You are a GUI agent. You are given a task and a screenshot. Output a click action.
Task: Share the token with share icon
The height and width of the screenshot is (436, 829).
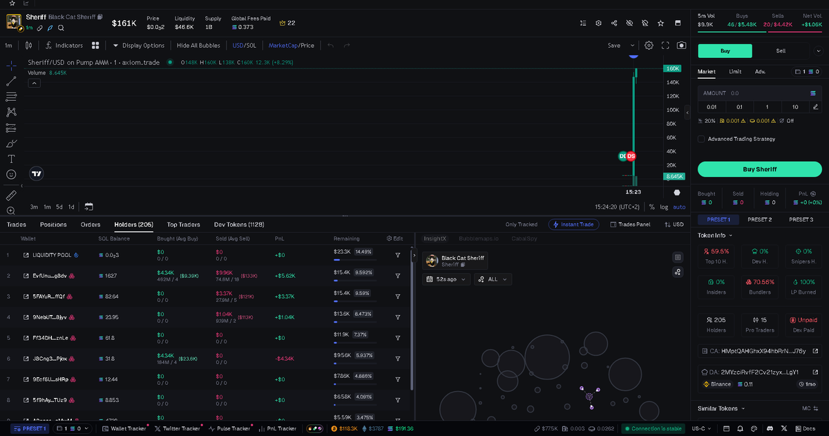[614, 23]
